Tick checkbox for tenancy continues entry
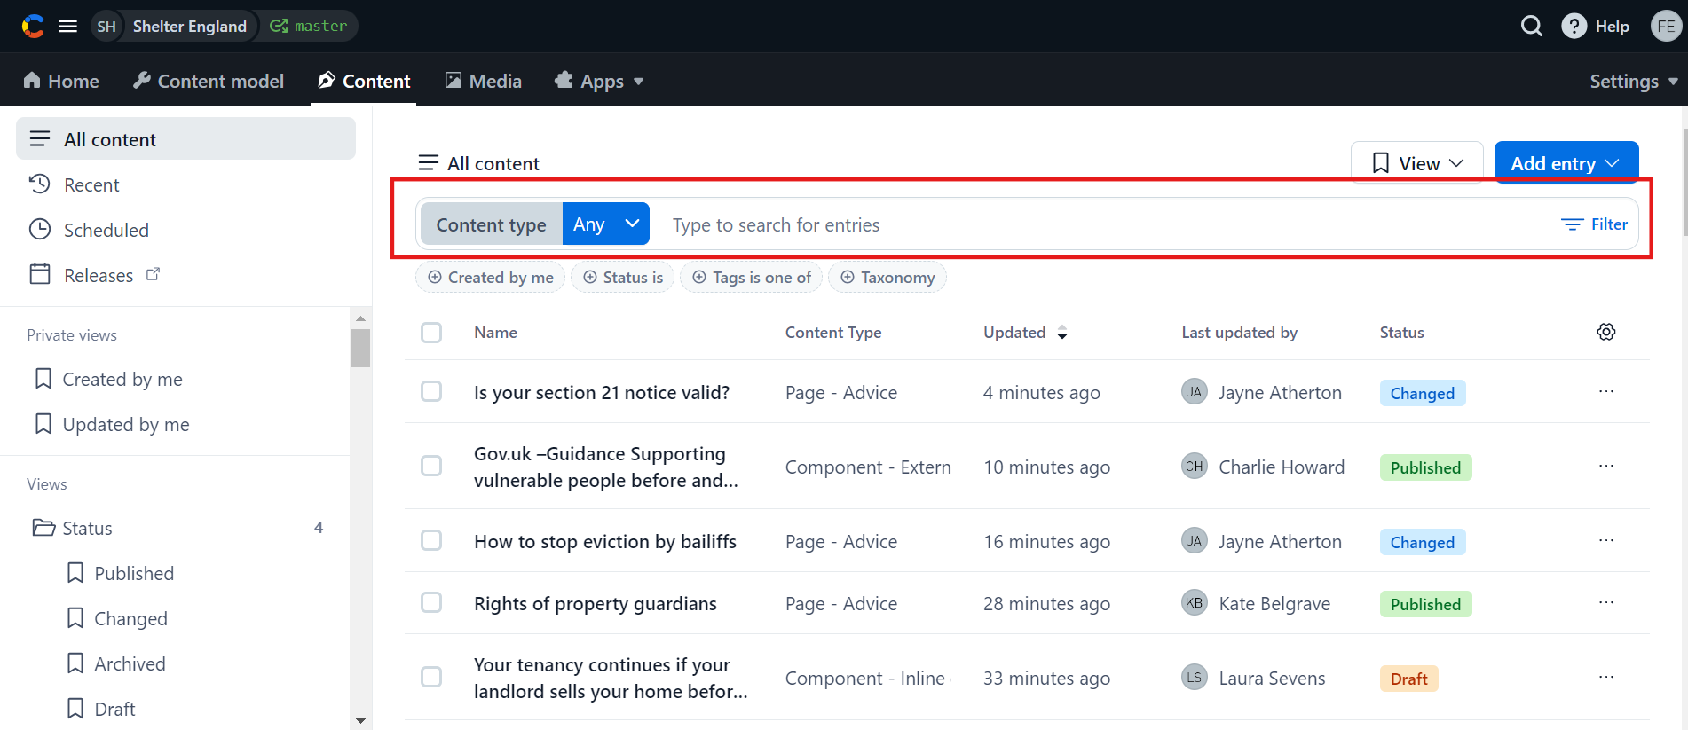Screen dimensions: 1688x730 [431, 677]
